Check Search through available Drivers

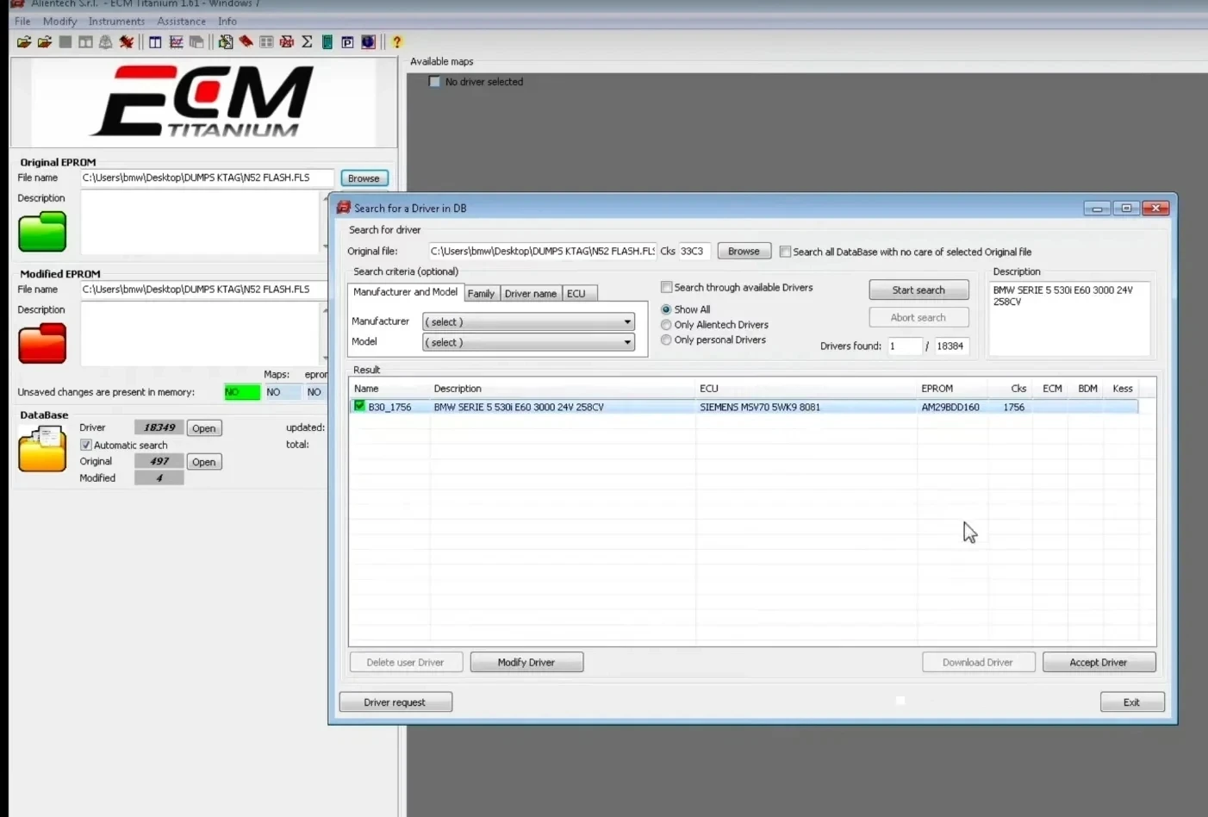point(666,287)
